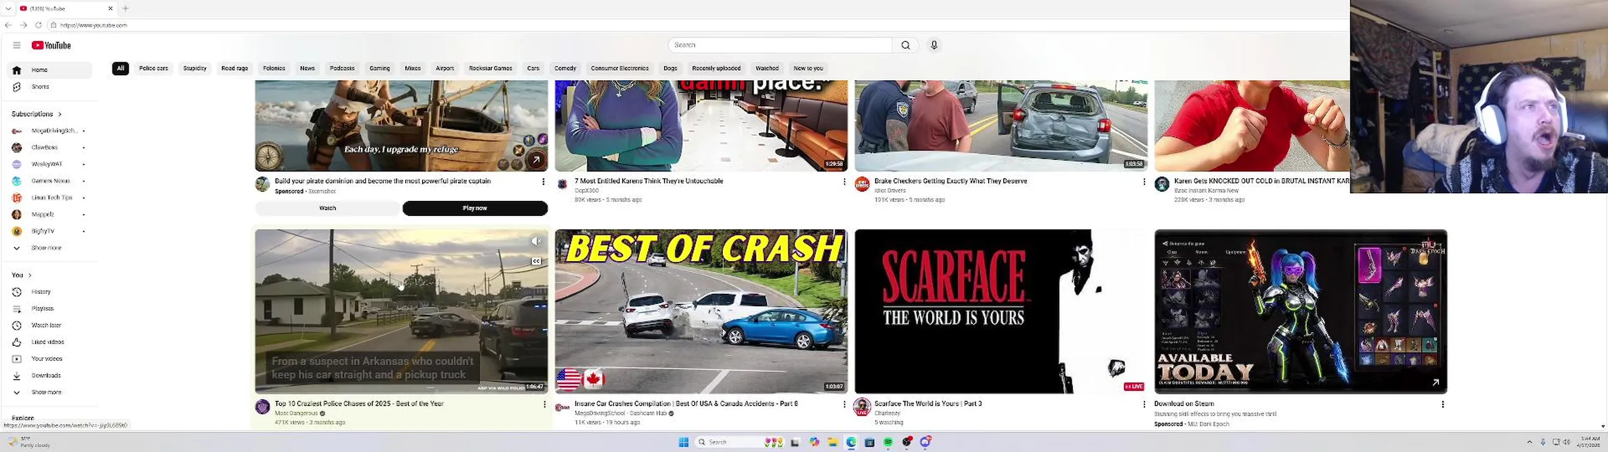Open MegaDrivingSchool - Dashcam Hub channel link under crash video

click(620, 413)
